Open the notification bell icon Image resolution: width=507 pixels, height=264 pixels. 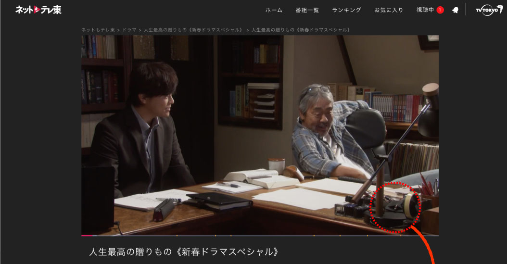pyautogui.click(x=455, y=10)
